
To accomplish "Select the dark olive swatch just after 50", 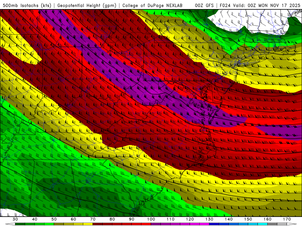I will tap(59, 224).
